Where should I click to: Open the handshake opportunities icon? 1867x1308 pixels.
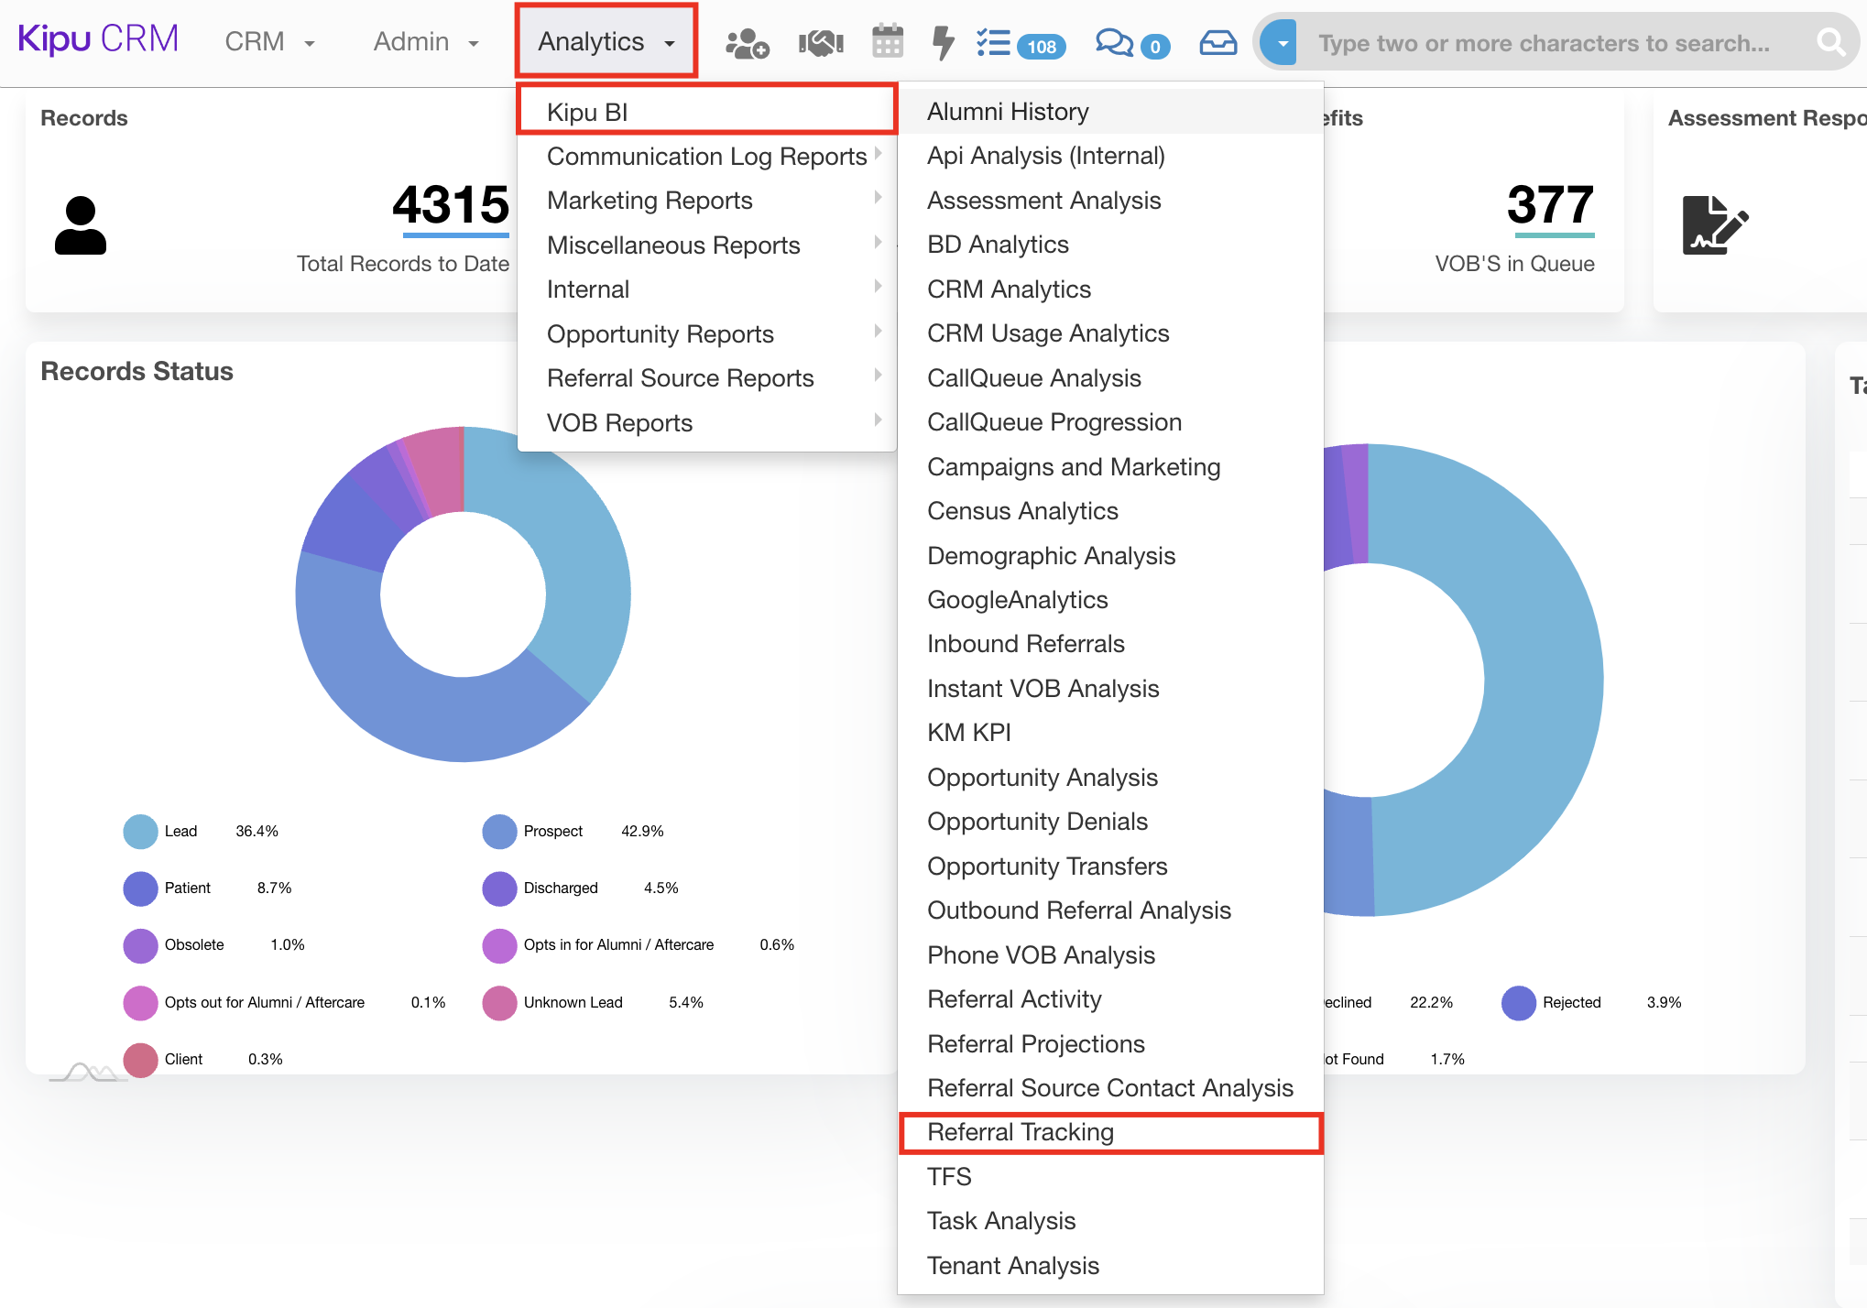[x=820, y=43]
